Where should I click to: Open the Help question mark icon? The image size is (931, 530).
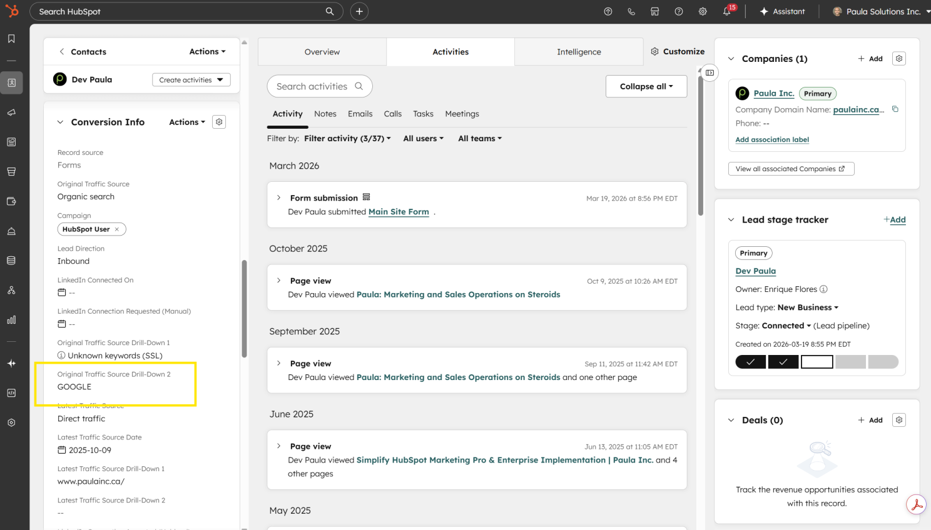point(679,11)
